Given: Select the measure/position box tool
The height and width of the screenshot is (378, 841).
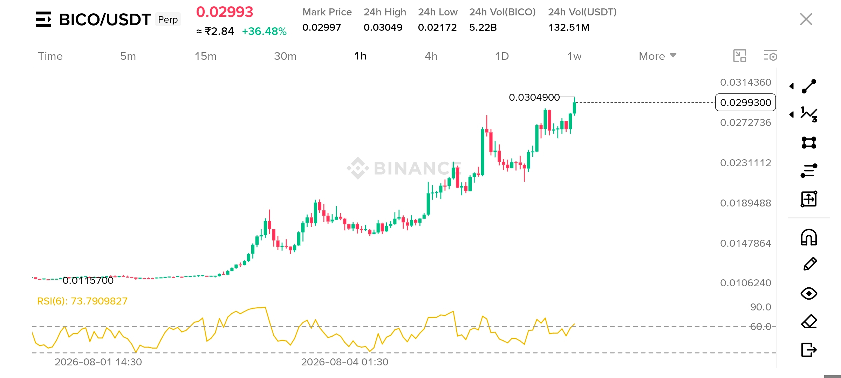Looking at the screenshot, I should (809, 199).
